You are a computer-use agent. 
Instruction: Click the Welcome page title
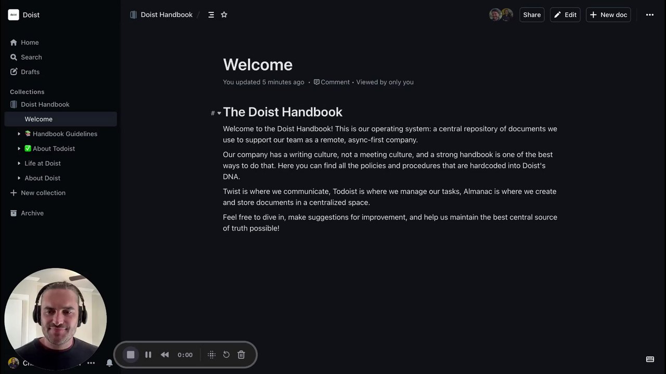[x=258, y=64]
